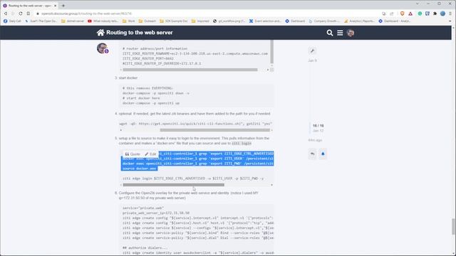Image resolution: width=456 pixels, height=256 pixels.
Task: Open the Company Growth bookmark
Action: click(324, 21)
